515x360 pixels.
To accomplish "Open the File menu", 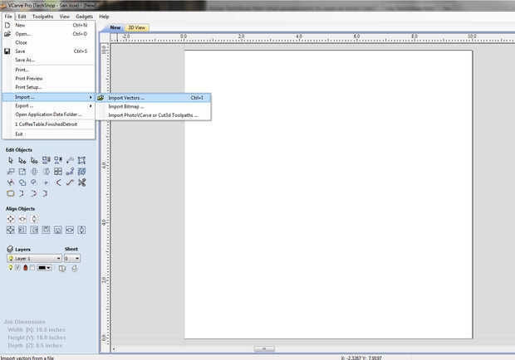I will [x=8, y=17].
